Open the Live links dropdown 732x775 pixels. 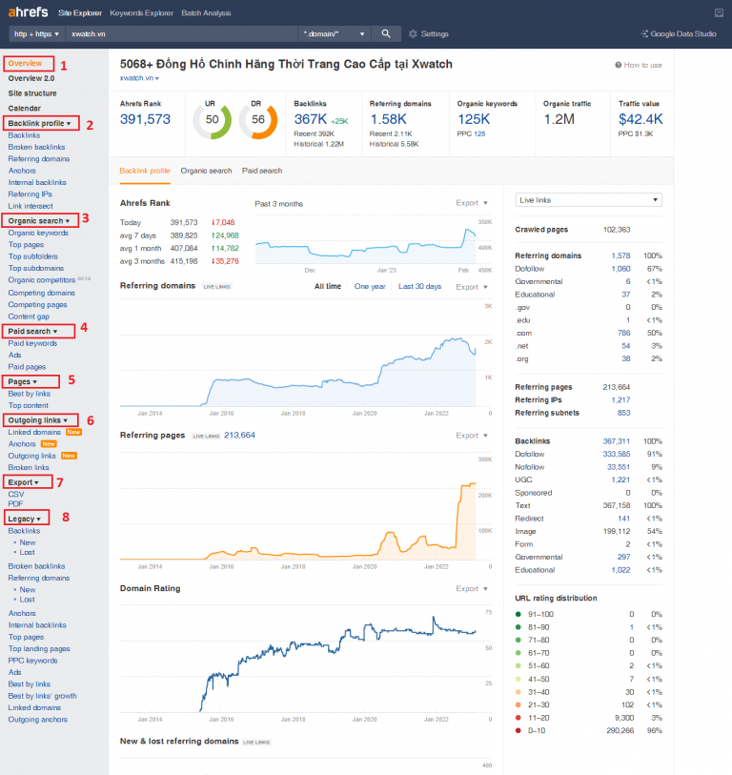[588, 199]
